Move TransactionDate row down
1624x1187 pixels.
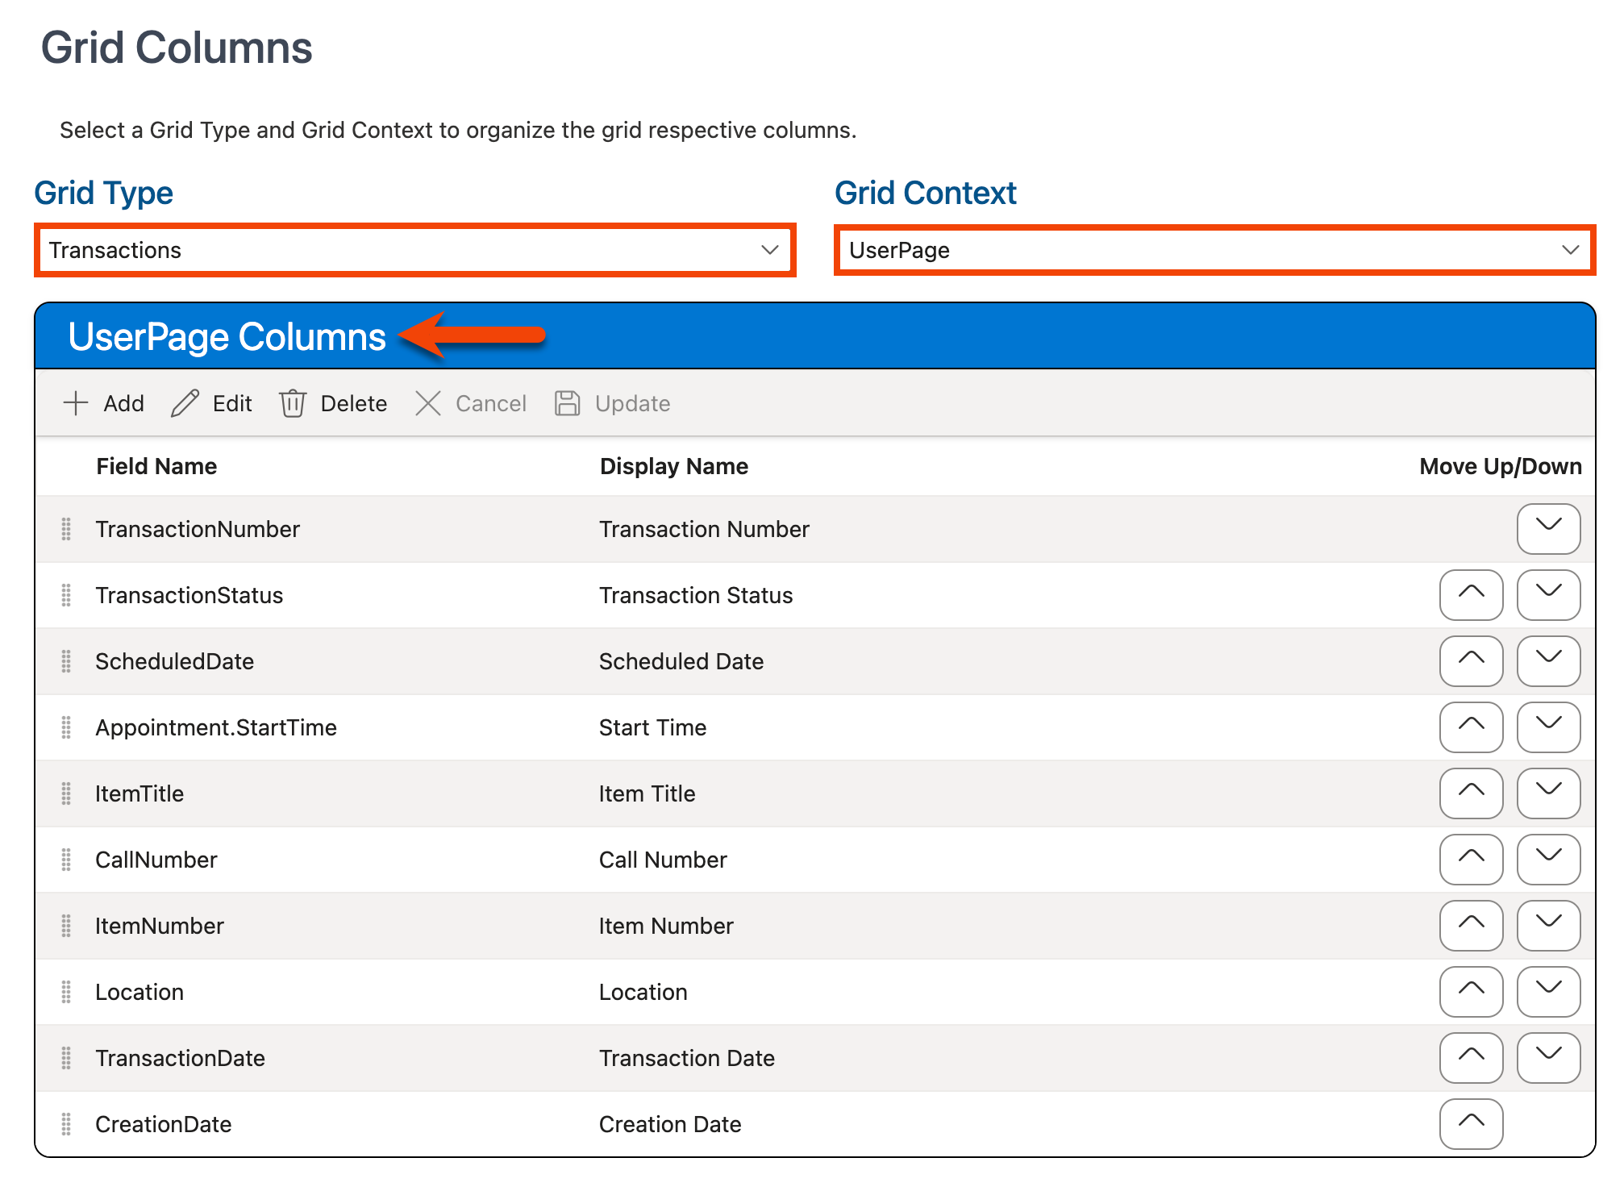tap(1547, 1058)
